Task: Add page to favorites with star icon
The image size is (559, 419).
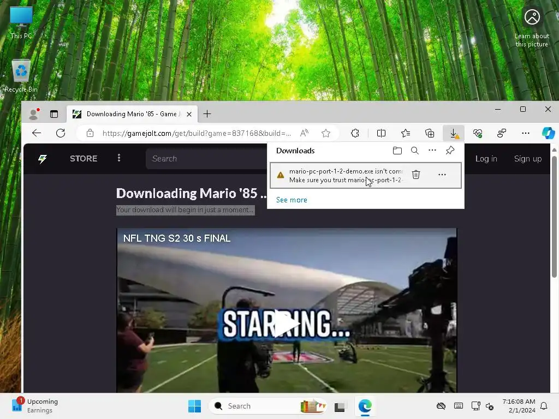Action: [x=326, y=133]
